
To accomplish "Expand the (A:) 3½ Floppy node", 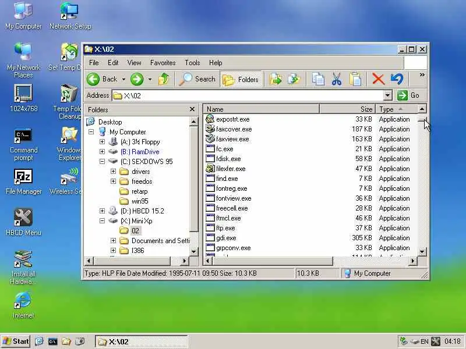I will tap(103, 141).
